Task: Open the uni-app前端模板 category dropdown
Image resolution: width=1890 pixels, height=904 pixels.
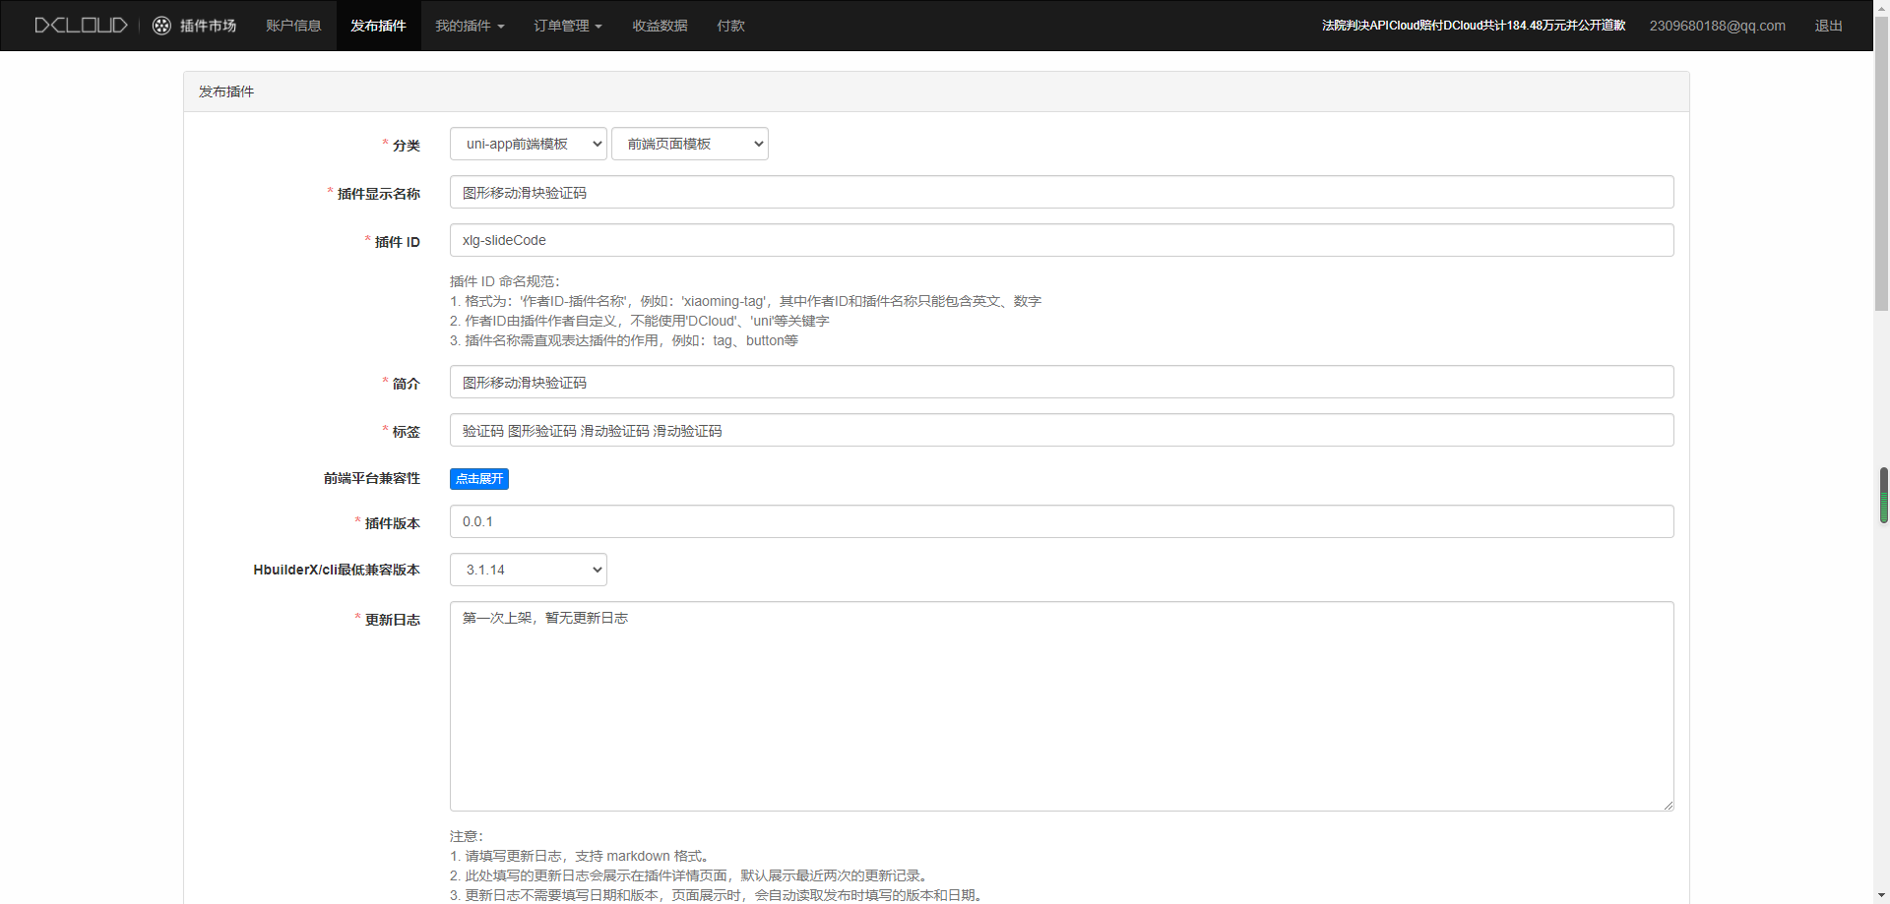Action: click(529, 144)
